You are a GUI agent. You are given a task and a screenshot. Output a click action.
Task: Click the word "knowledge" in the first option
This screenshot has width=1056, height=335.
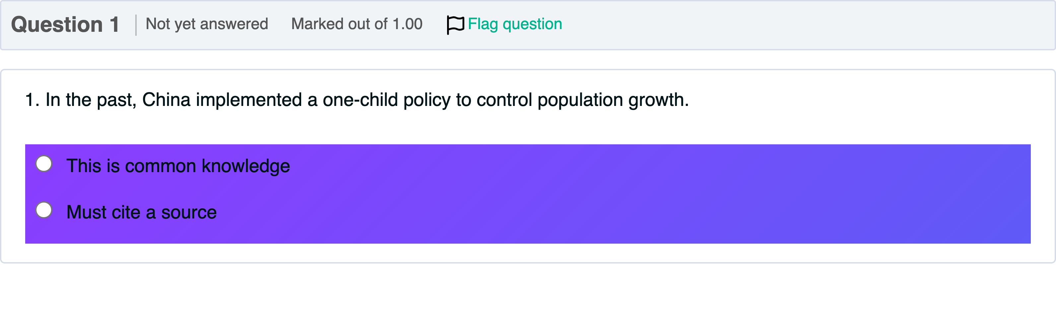pos(245,166)
